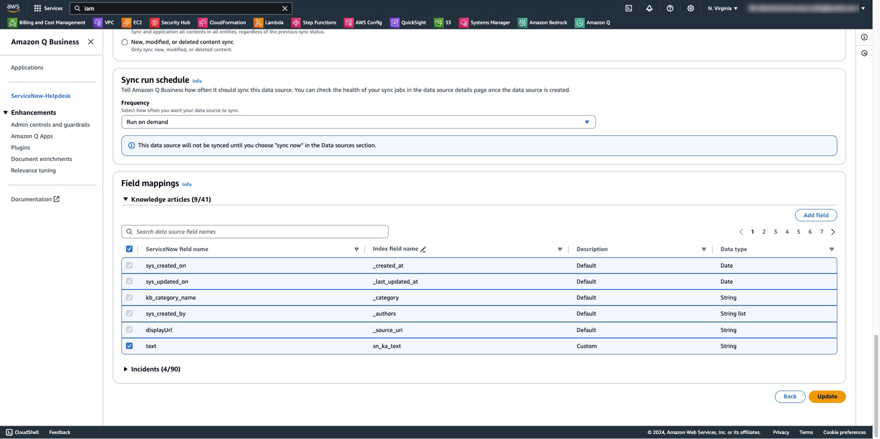Toggle select-all checkbox in table header
This screenshot has width=880, height=439.
(x=129, y=249)
